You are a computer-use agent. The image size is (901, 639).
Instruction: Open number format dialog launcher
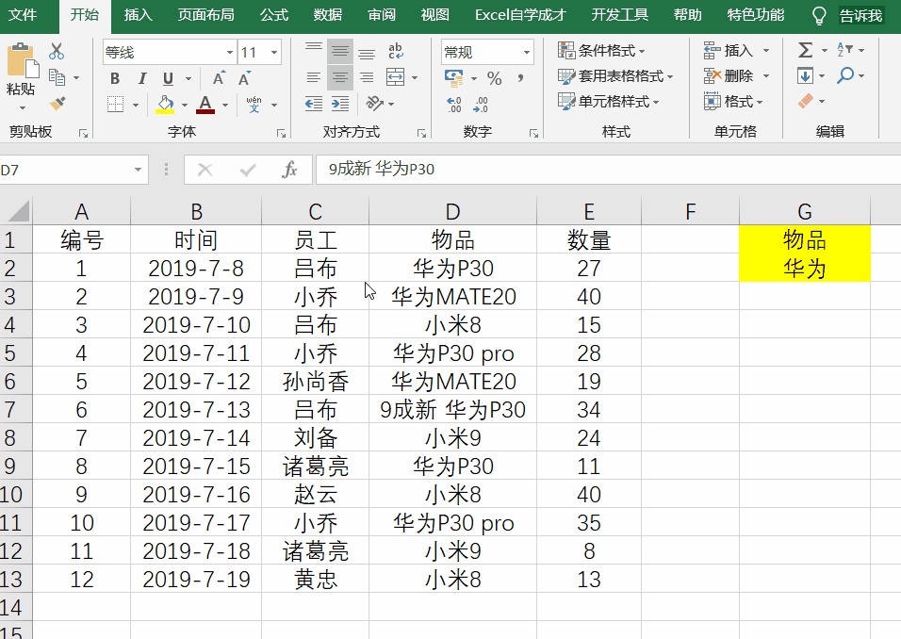tap(533, 133)
